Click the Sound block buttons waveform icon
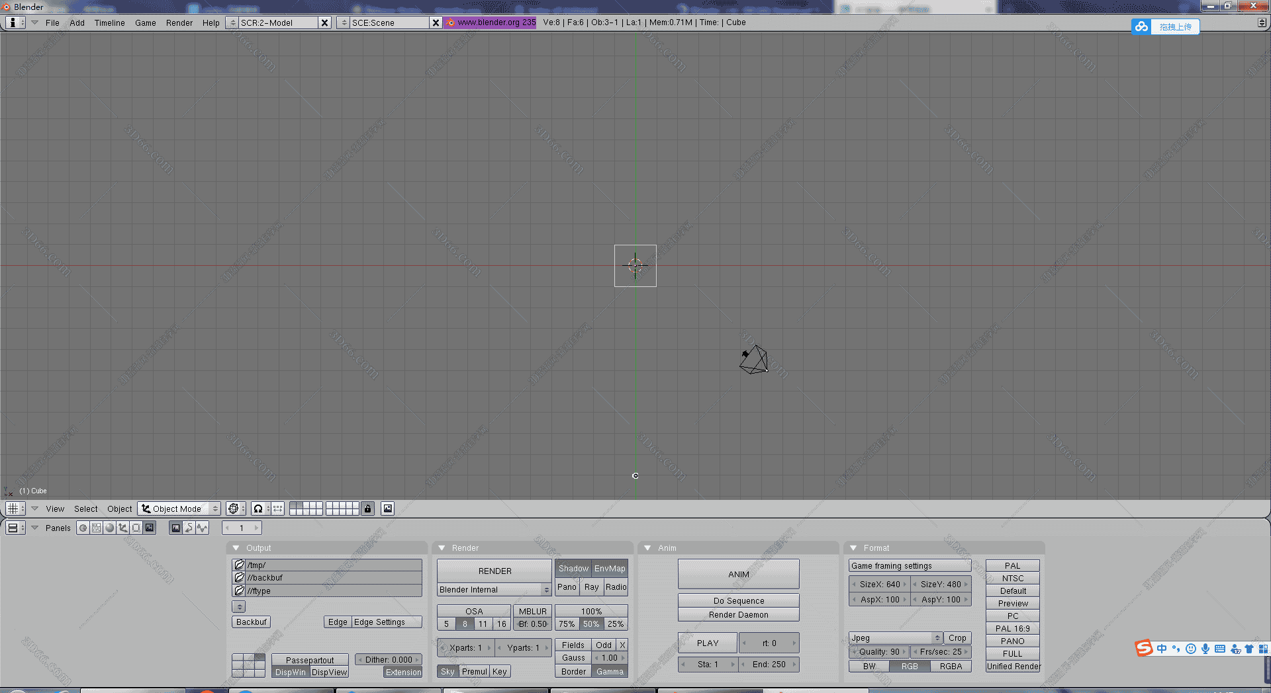Image resolution: width=1271 pixels, height=693 pixels. coord(203,528)
